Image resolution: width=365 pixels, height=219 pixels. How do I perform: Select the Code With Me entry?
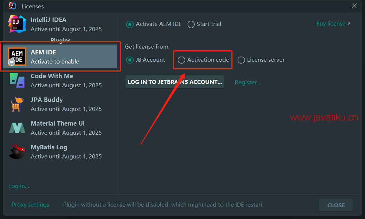click(60, 81)
